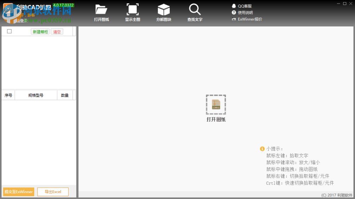Close the application window
This screenshot has width=355, height=199.
(351, 4)
